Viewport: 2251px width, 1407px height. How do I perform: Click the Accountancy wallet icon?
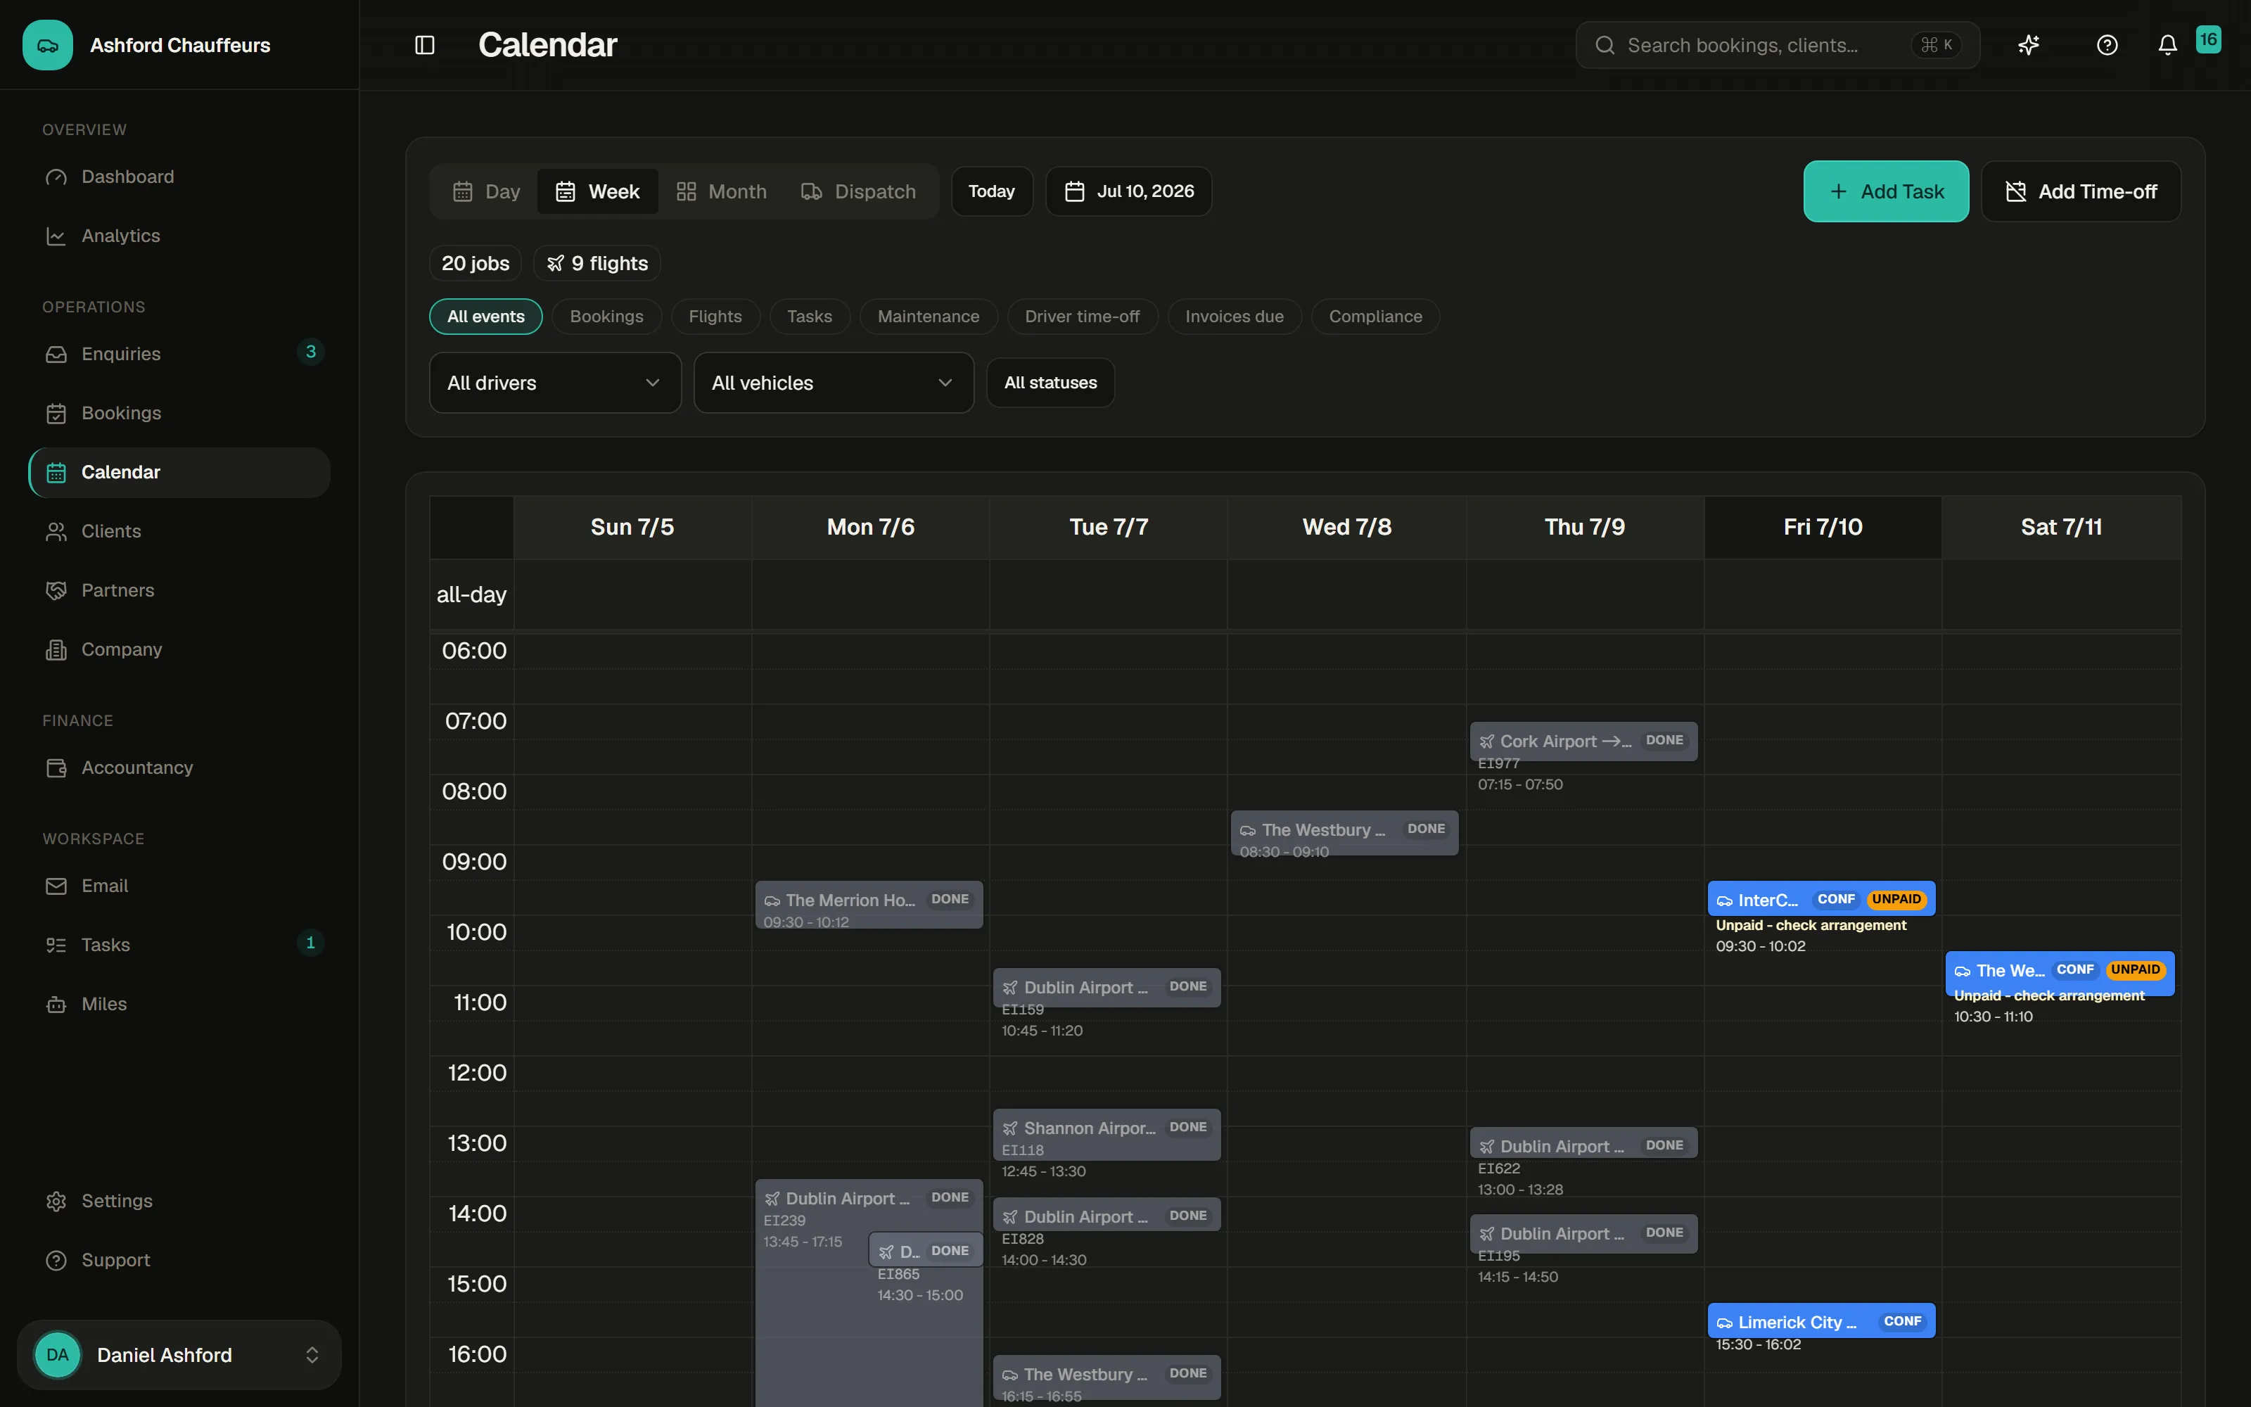56,768
